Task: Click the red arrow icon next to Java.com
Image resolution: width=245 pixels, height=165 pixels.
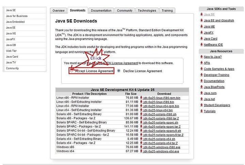Action: 201,93
